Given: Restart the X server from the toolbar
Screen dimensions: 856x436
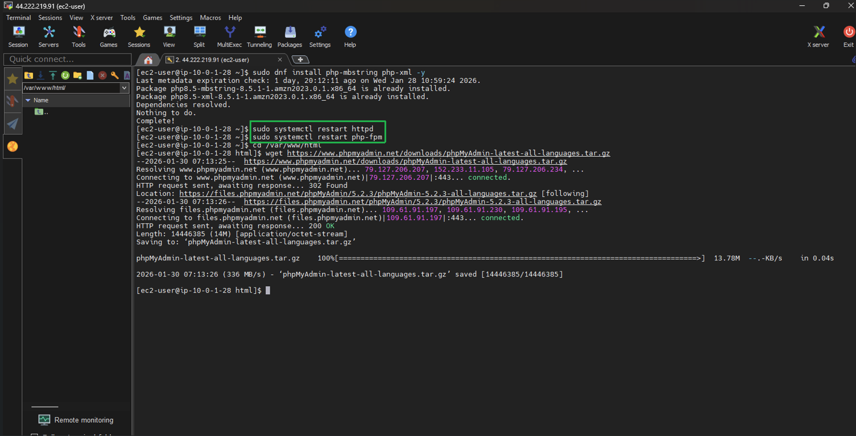Looking at the screenshot, I should click(x=818, y=36).
